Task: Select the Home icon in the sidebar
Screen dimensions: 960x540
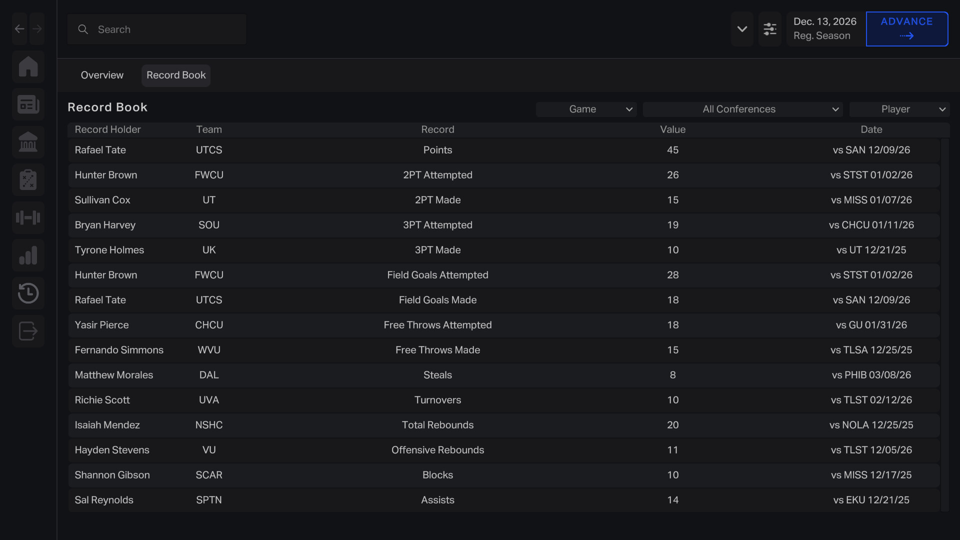Action: [28, 66]
